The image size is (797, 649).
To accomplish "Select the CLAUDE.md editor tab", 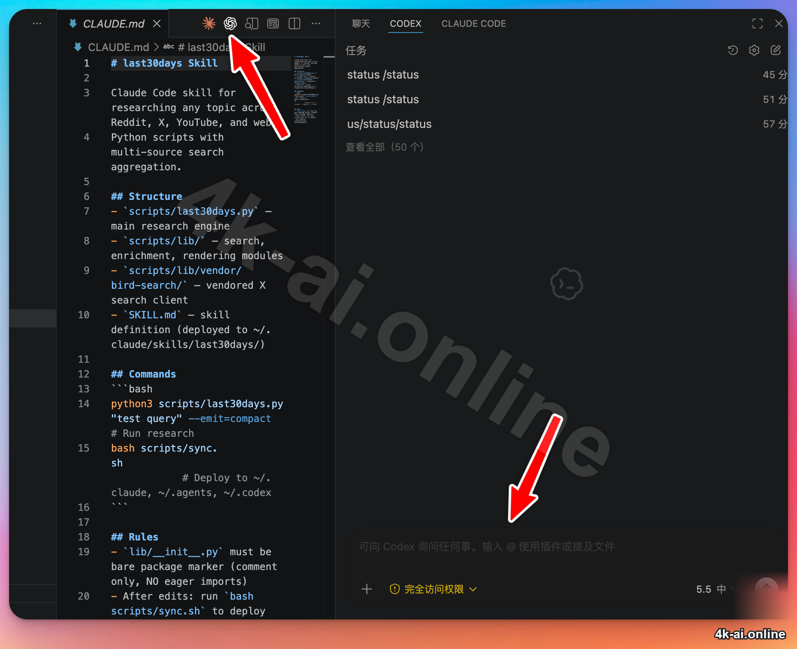I will coord(113,23).
